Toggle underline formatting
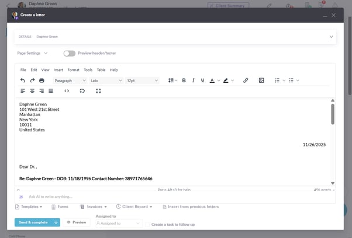This screenshot has width=352, height=238. [202, 80]
